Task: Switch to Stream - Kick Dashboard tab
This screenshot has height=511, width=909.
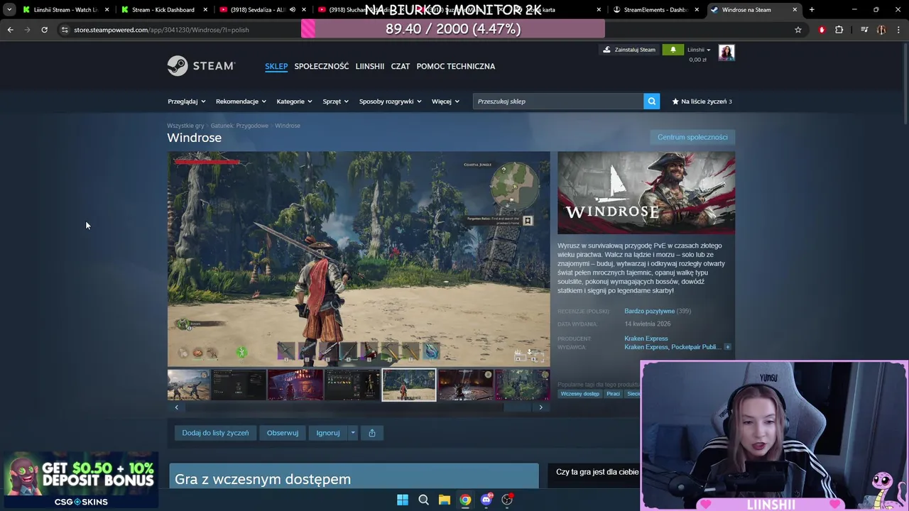Action: coord(163,10)
